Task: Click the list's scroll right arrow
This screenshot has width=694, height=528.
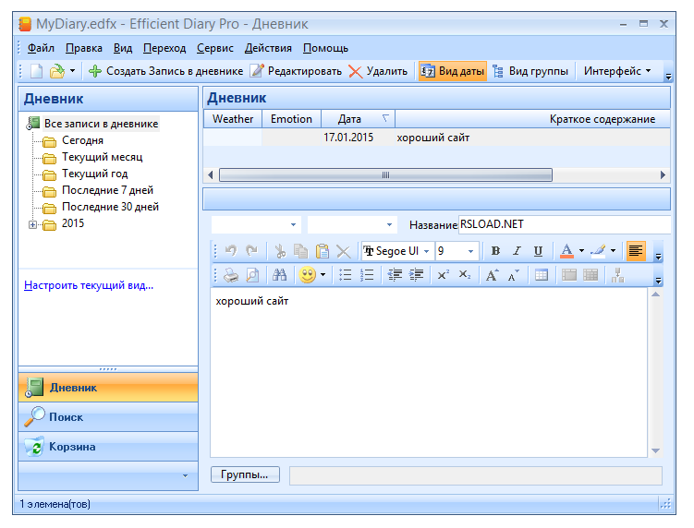Action: pos(663,175)
